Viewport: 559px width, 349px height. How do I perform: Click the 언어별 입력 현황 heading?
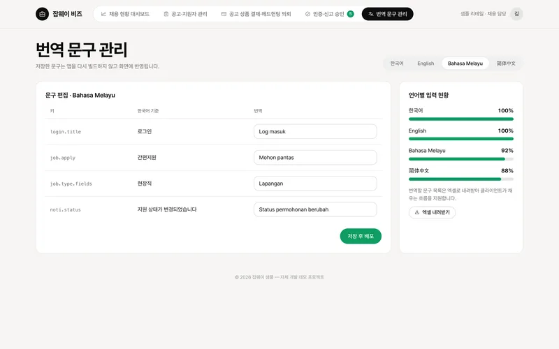[x=428, y=95]
